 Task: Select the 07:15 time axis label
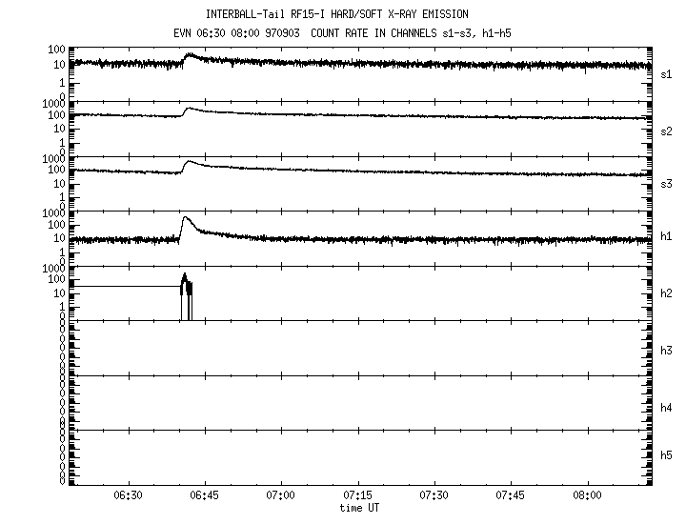point(357,496)
